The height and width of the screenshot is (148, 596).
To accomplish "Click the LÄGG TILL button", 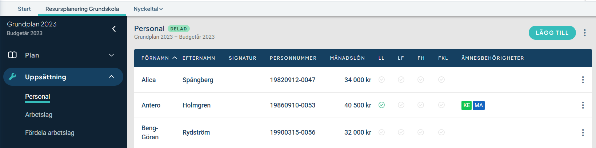I will (552, 33).
